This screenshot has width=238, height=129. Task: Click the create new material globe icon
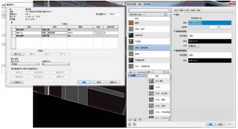click(x=135, y=120)
